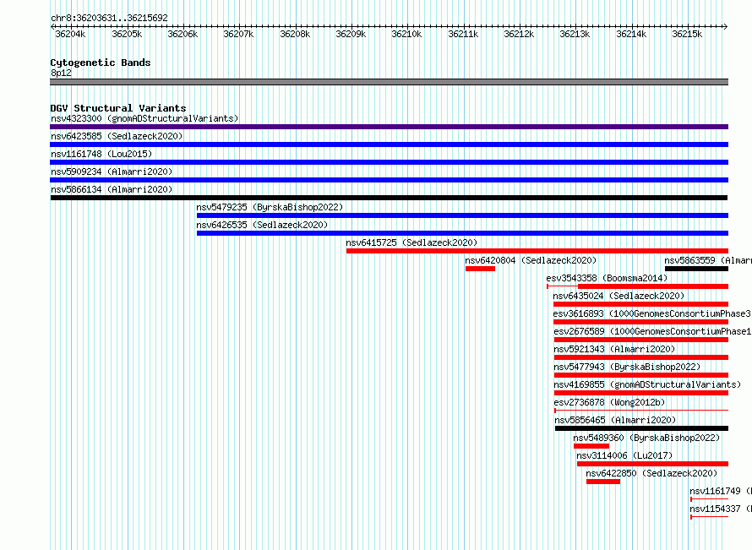The width and height of the screenshot is (752, 550).
Task: Click the red bar under nsv6415725
Action: 537,251
